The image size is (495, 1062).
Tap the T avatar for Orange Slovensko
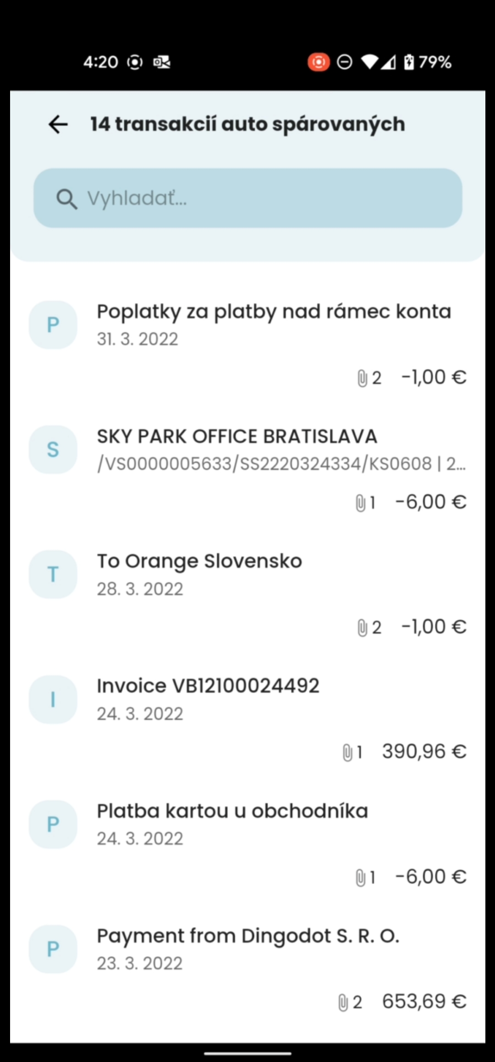point(53,574)
